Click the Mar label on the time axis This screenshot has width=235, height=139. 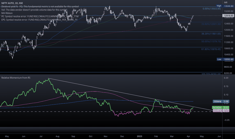point(172,136)
